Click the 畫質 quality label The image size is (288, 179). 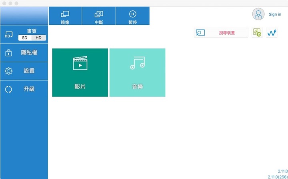[32, 31]
